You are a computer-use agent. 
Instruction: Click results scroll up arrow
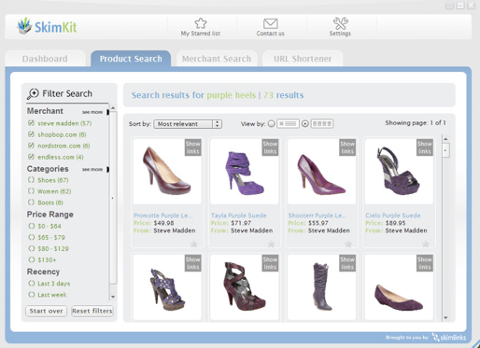(x=445, y=139)
